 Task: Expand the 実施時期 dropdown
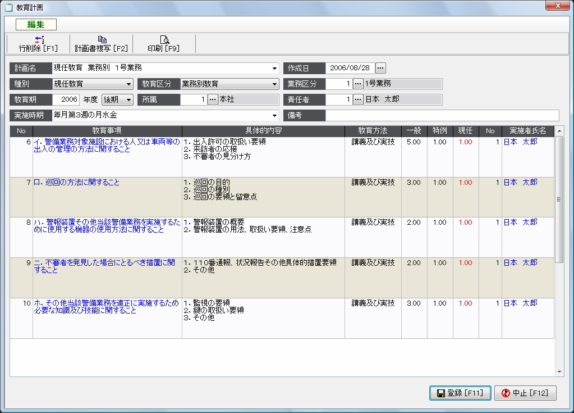[x=274, y=116]
